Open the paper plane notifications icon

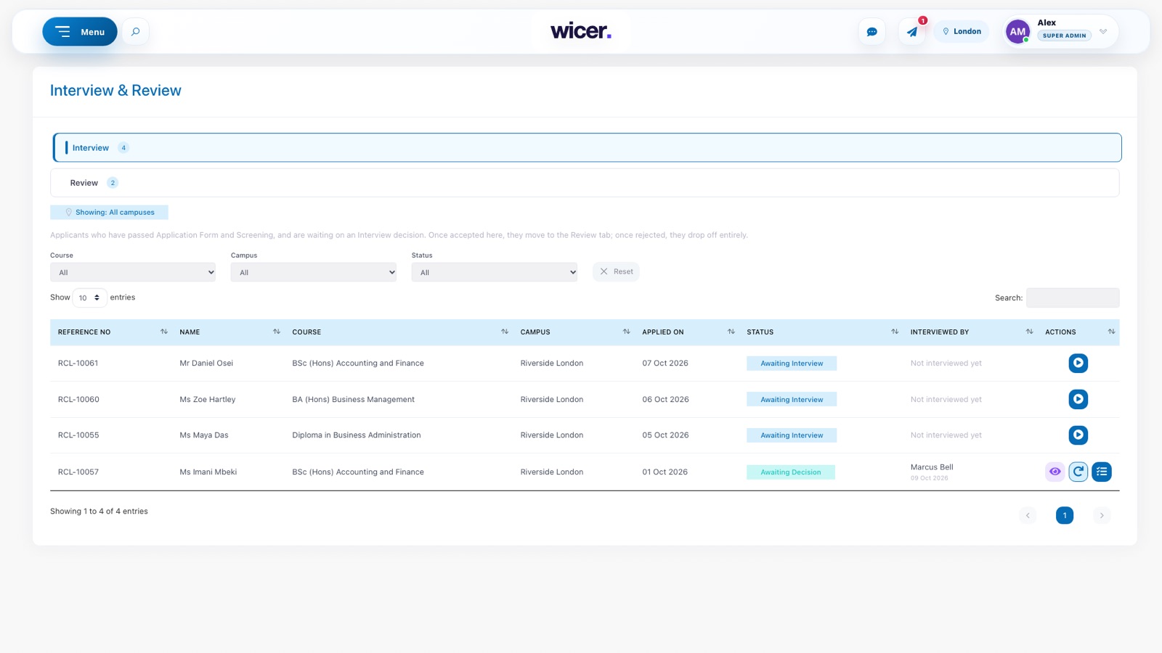point(912,32)
